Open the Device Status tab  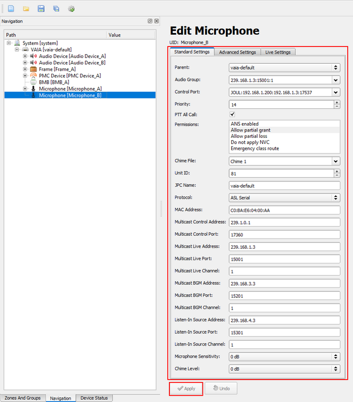94,398
